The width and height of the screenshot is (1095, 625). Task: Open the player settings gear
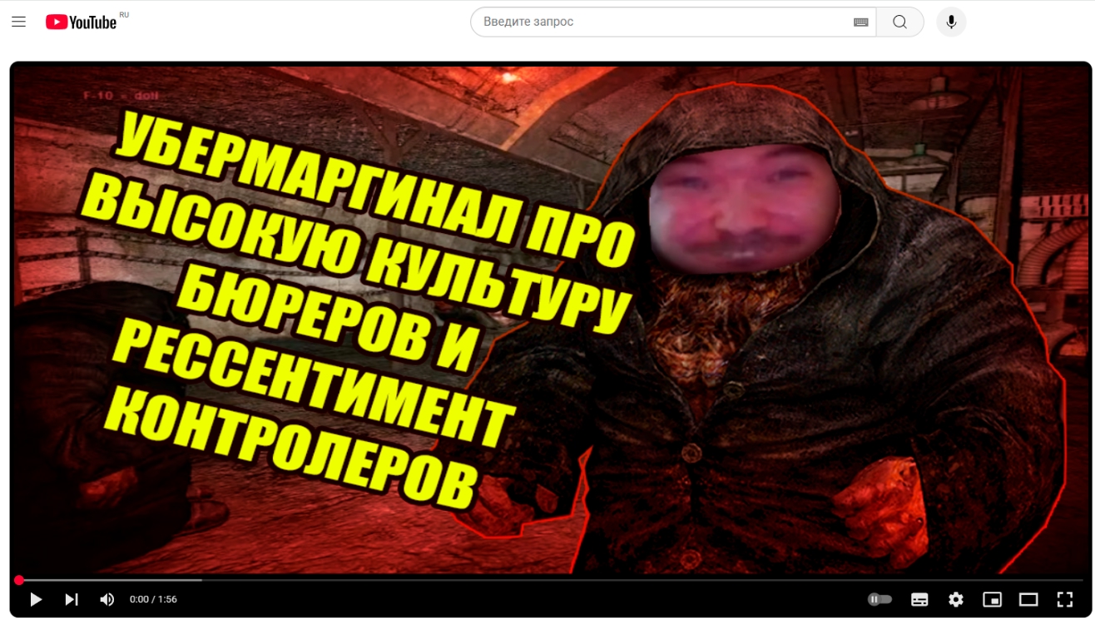click(x=956, y=599)
